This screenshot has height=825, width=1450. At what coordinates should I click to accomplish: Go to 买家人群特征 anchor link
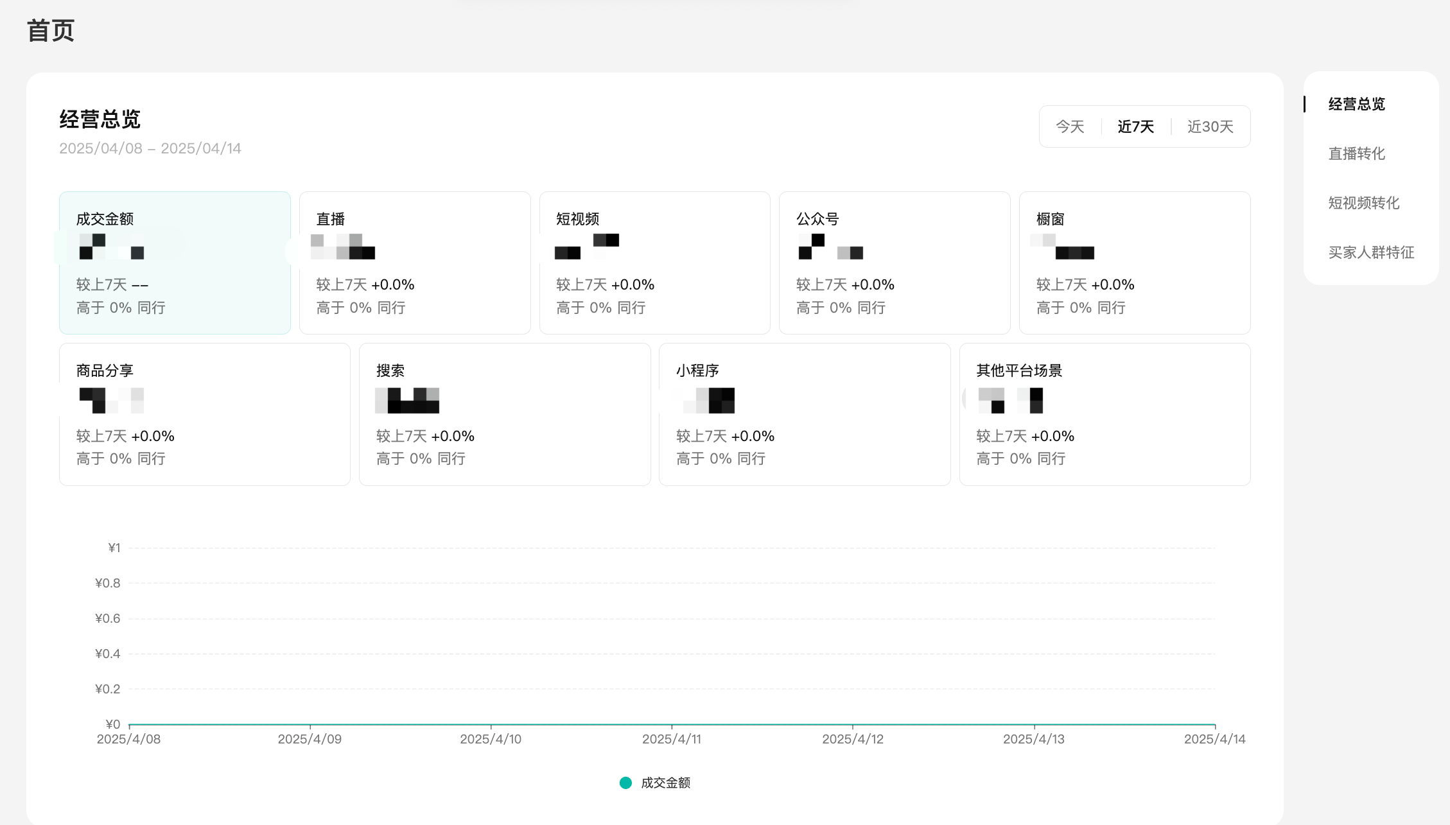(x=1371, y=252)
